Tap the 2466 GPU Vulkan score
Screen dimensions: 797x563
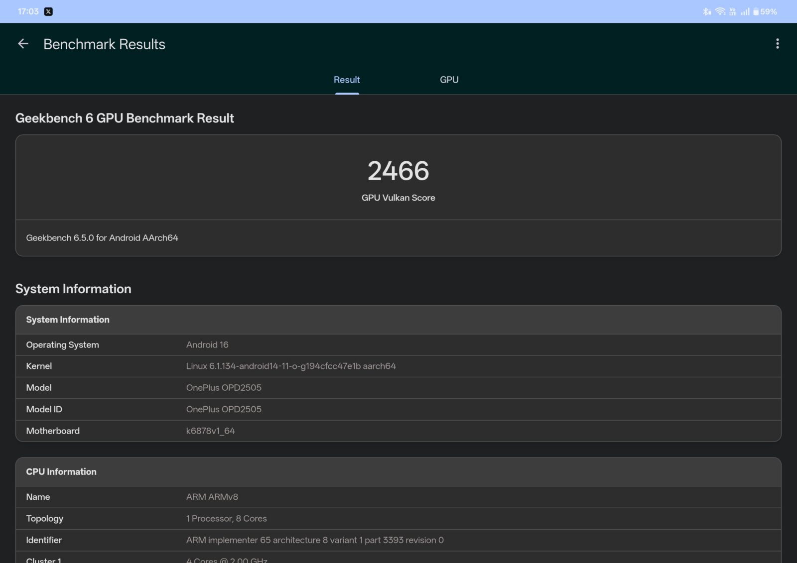pyautogui.click(x=398, y=171)
